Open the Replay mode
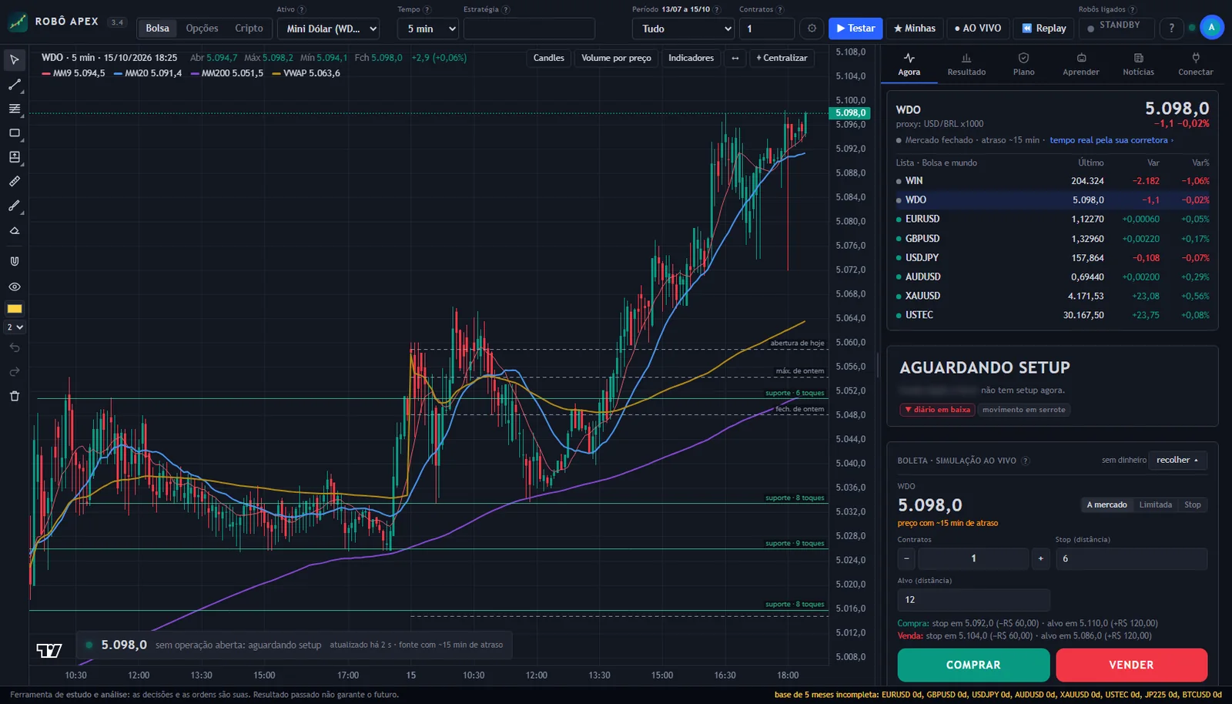 click(1044, 28)
